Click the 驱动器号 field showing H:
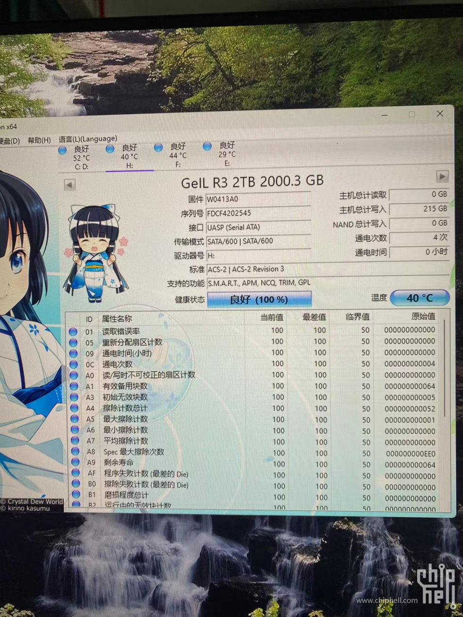 258,255
